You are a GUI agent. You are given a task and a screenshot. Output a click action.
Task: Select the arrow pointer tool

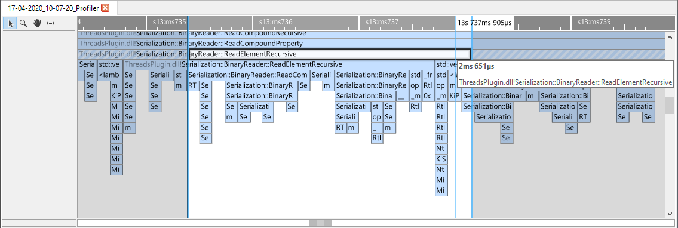click(10, 23)
